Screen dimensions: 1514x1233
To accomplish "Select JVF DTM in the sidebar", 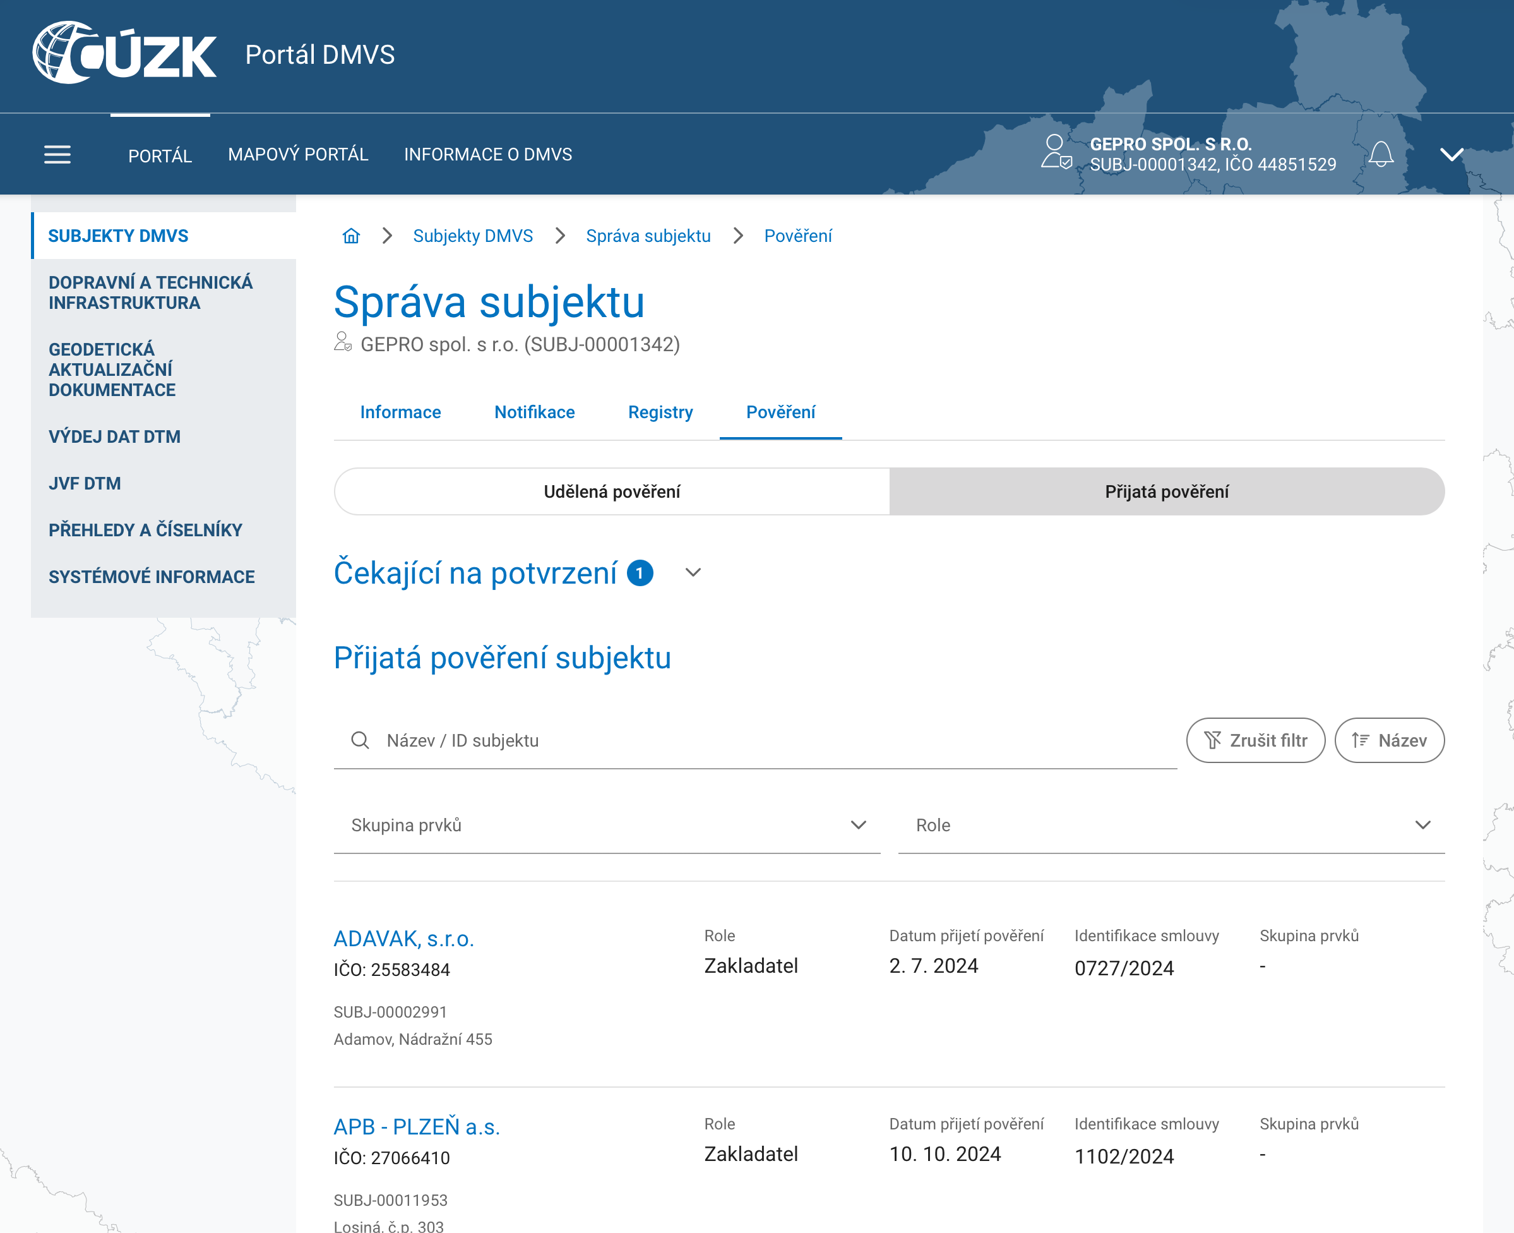I will [85, 483].
